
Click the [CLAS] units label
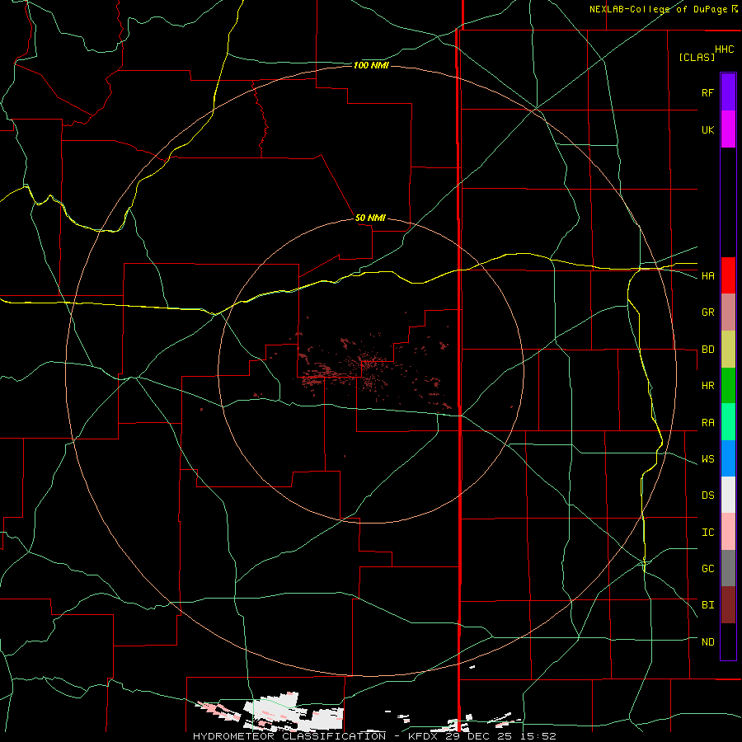[697, 57]
